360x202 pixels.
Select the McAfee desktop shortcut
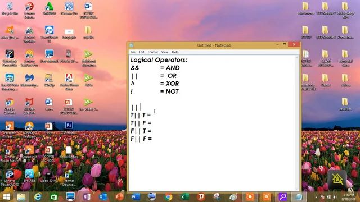point(29,106)
